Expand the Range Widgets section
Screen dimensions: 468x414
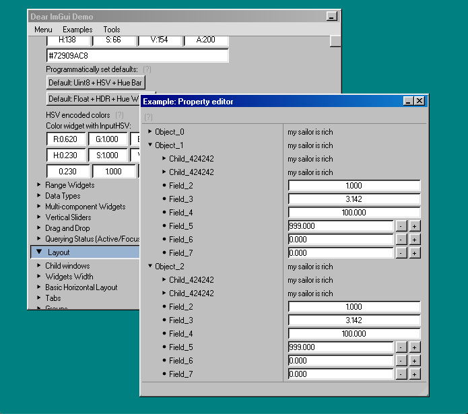click(x=39, y=185)
